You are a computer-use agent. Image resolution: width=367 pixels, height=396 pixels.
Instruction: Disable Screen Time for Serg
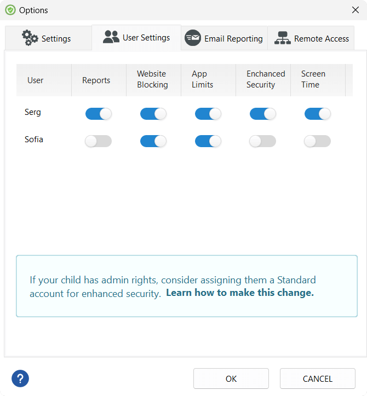click(318, 114)
